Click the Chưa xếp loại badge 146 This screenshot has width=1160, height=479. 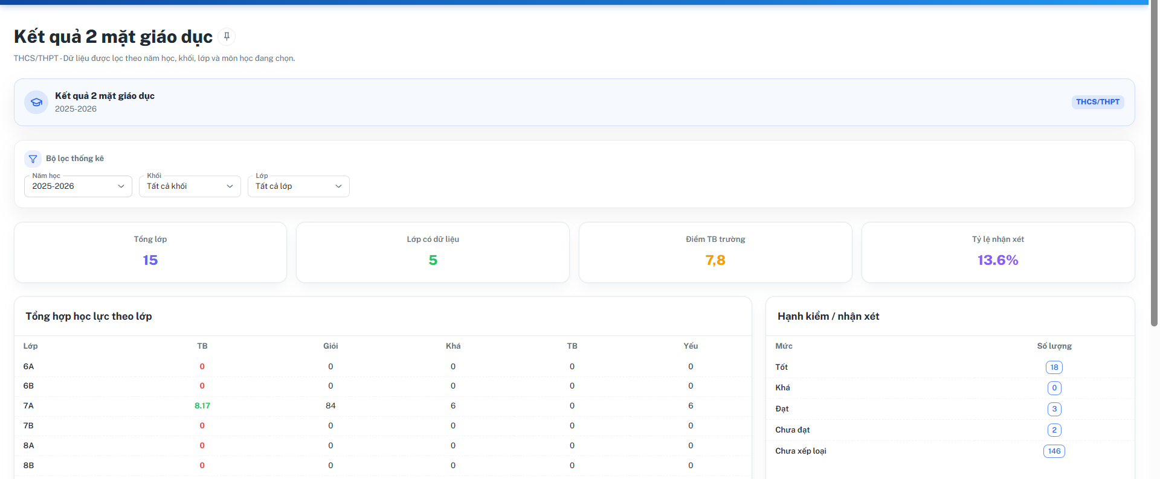pyautogui.click(x=1054, y=451)
